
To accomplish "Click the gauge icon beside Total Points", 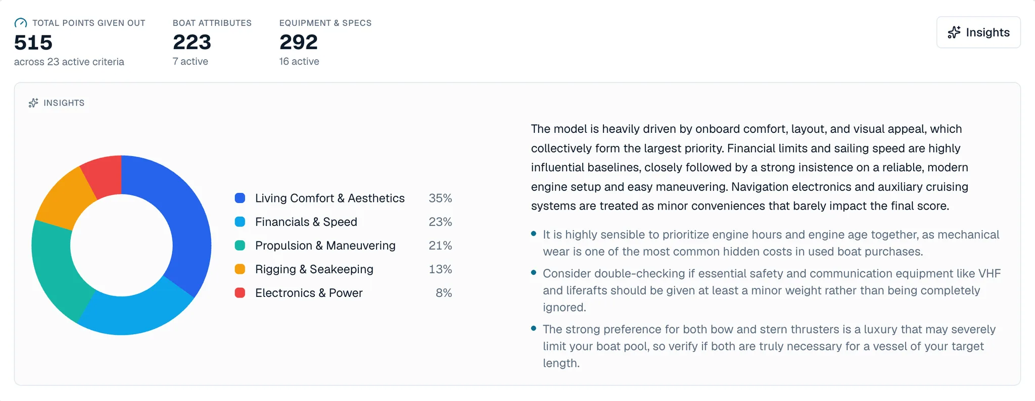I will (21, 23).
